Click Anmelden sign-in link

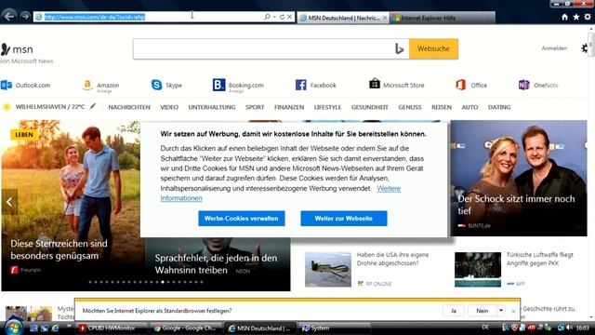(x=554, y=48)
